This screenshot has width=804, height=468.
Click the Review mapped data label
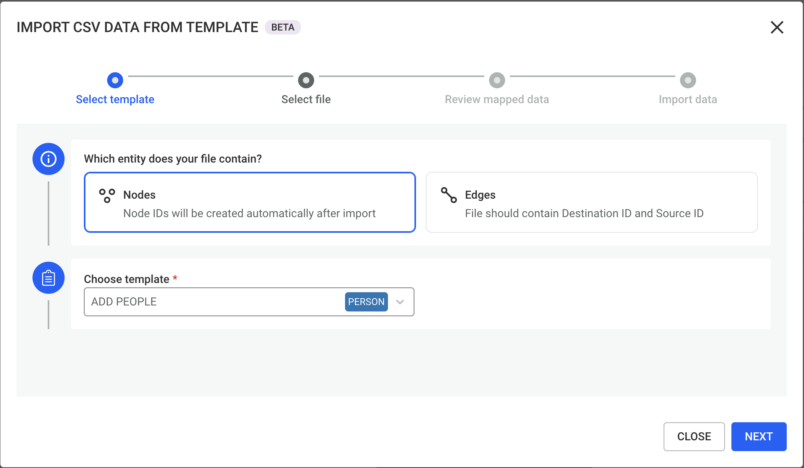pos(497,99)
